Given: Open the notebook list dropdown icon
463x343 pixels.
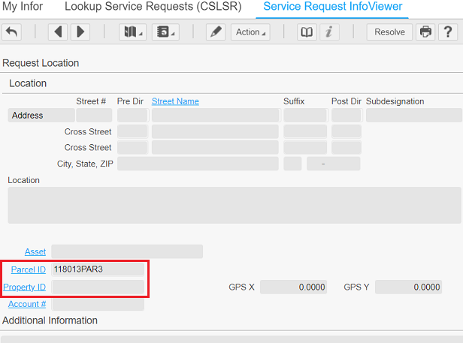Looking at the screenshot, I should (x=164, y=32).
